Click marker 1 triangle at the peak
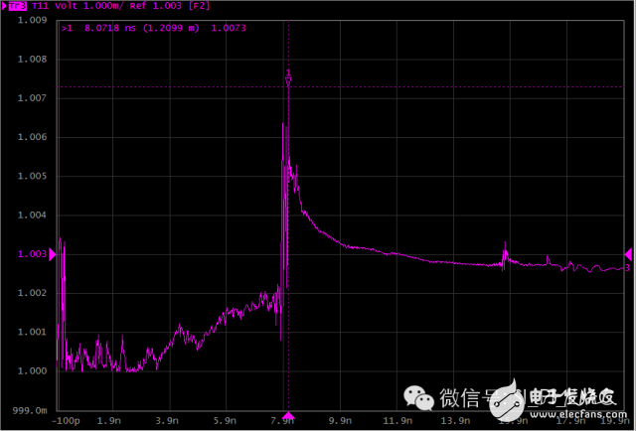The width and height of the screenshot is (636, 431). coord(288,82)
